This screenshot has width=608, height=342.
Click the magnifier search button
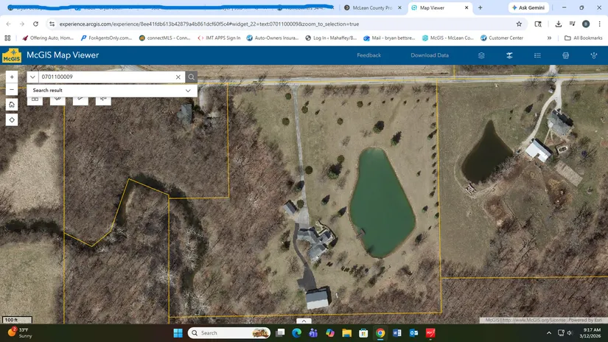pyautogui.click(x=192, y=77)
